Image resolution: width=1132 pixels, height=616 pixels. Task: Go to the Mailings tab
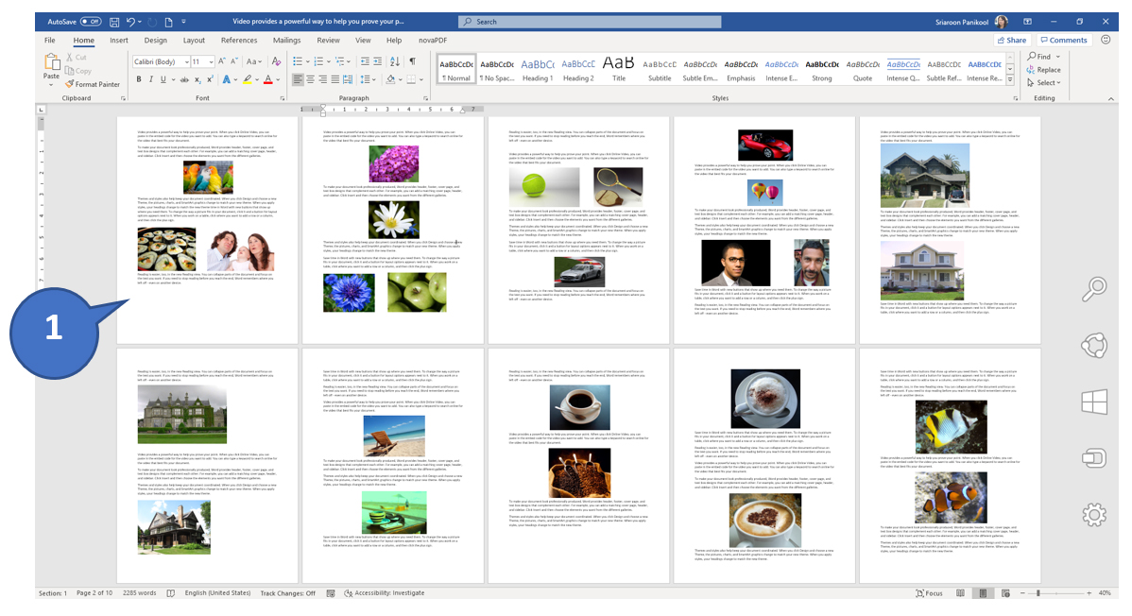point(286,41)
